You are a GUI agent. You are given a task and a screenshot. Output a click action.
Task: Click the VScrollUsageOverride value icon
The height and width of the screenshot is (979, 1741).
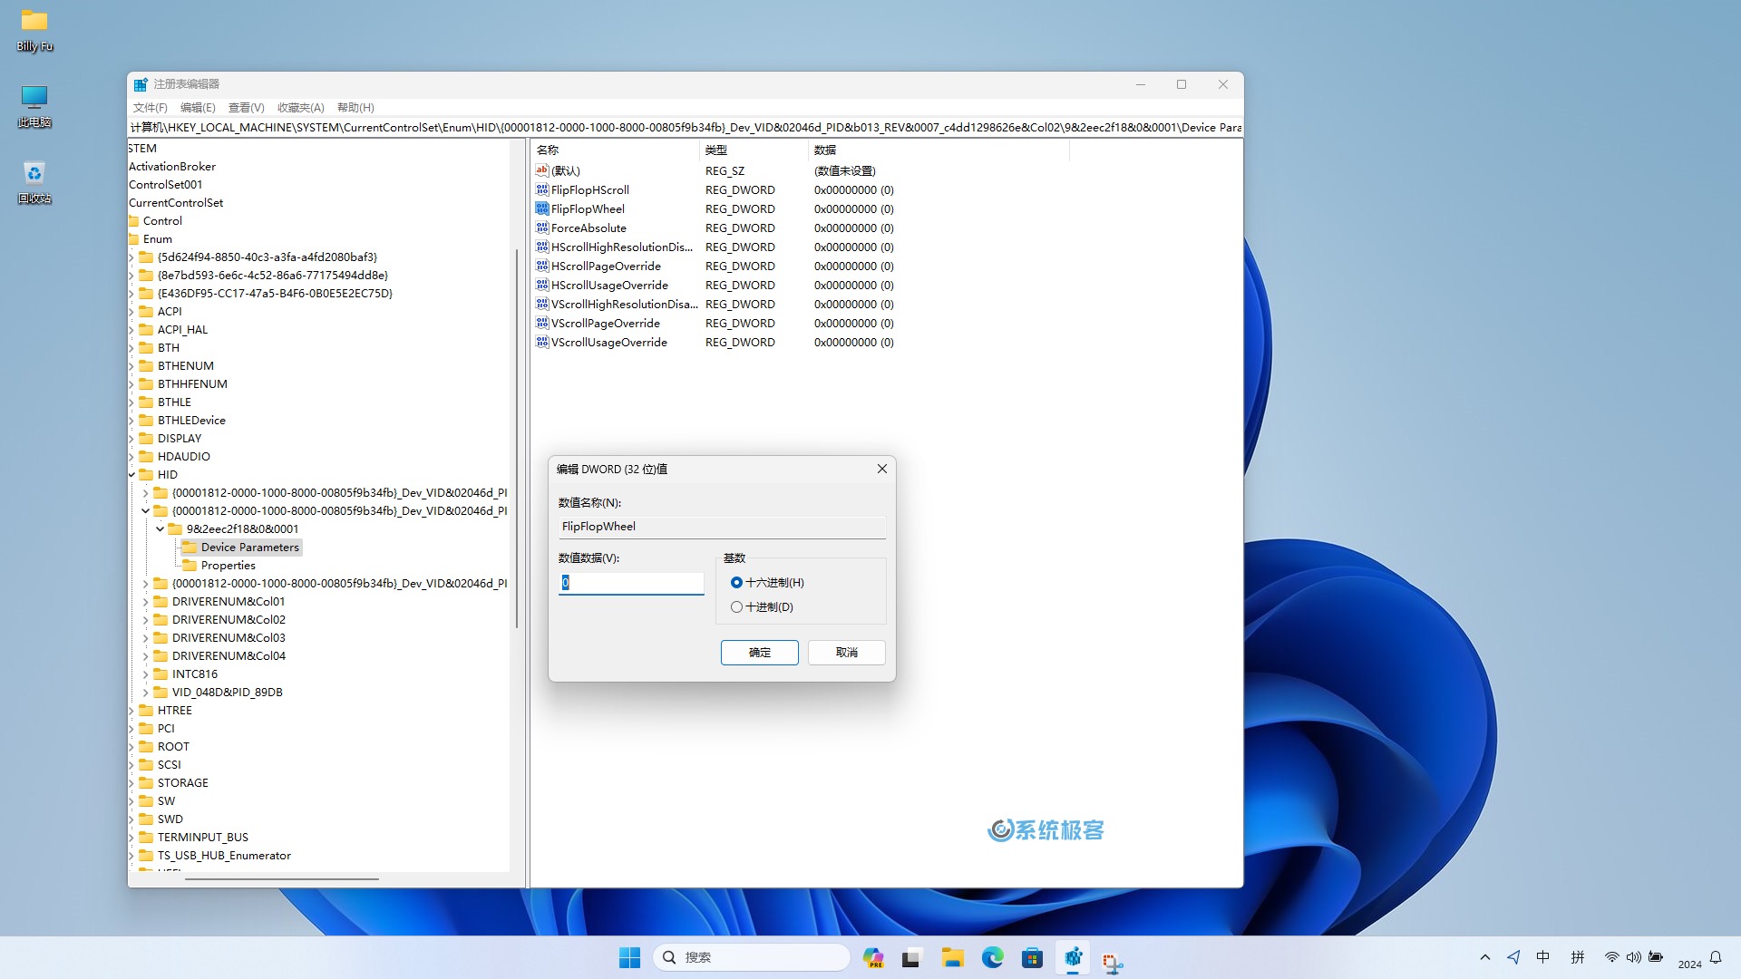click(542, 343)
